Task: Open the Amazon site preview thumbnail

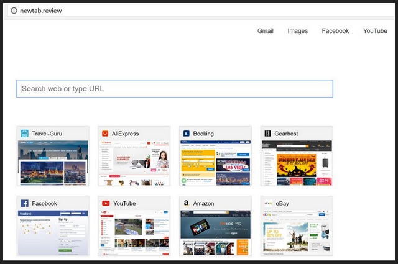Action: click(215, 233)
